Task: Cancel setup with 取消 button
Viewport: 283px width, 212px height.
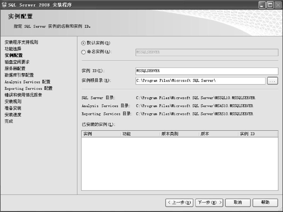Action: pos(238,203)
